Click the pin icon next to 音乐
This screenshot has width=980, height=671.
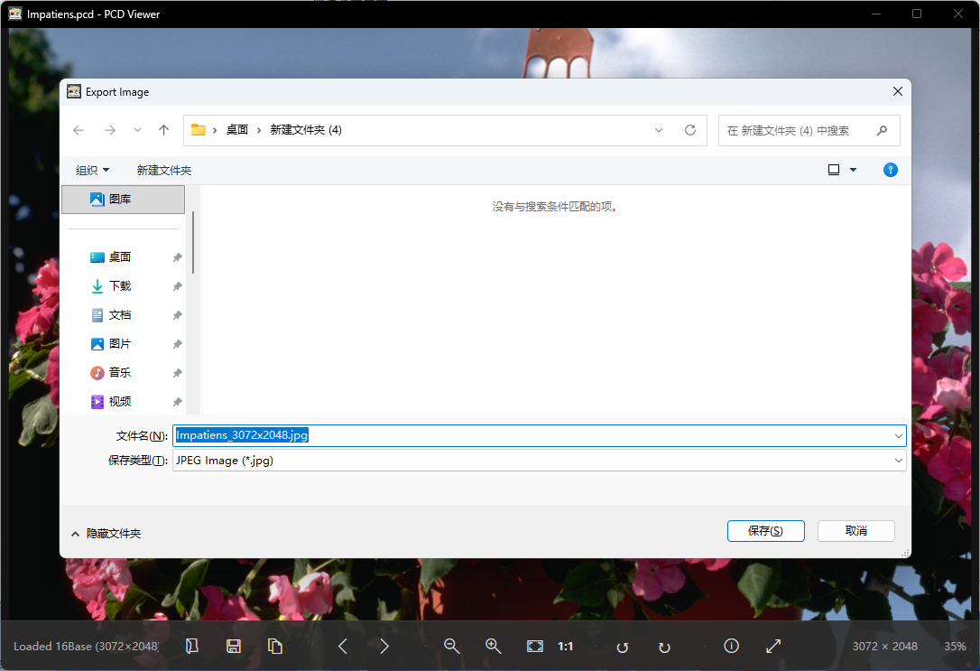pyautogui.click(x=177, y=373)
